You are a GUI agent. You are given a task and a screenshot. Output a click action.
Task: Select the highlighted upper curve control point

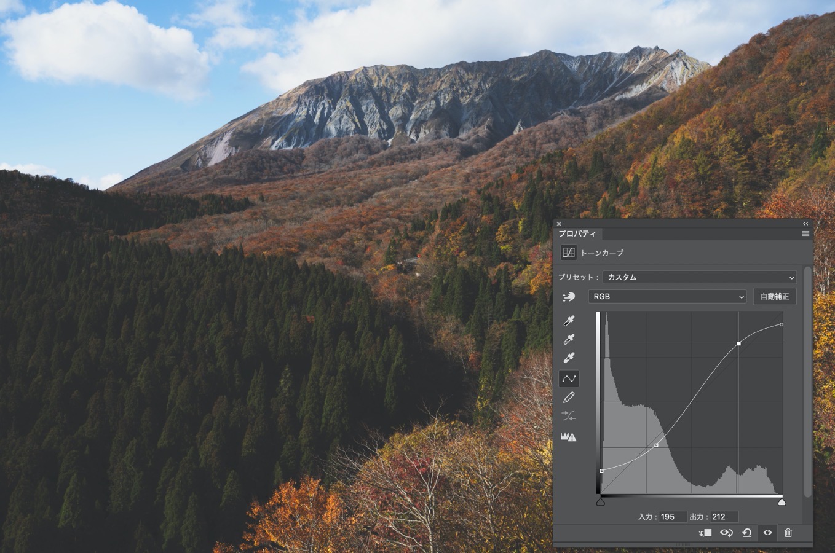point(738,343)
